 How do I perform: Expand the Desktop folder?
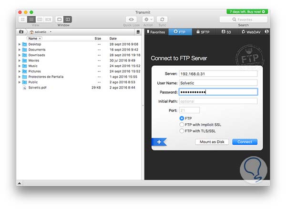tap(20, 44)
